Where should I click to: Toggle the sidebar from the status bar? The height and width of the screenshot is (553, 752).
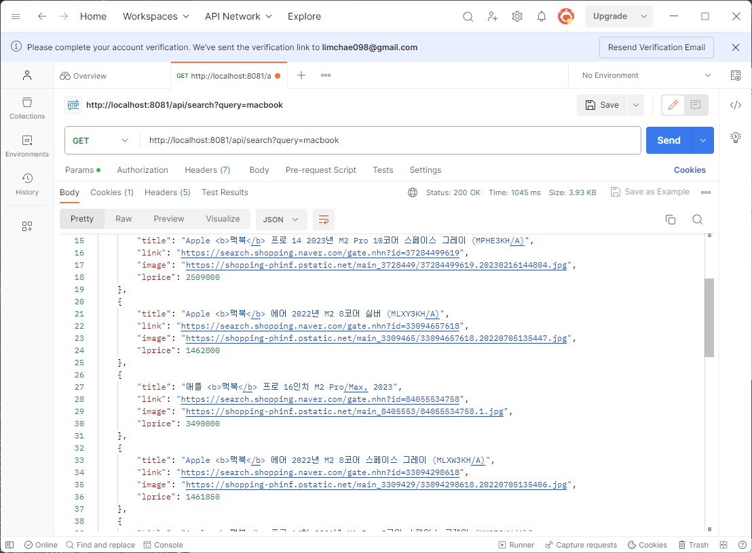tap(10, 545)
